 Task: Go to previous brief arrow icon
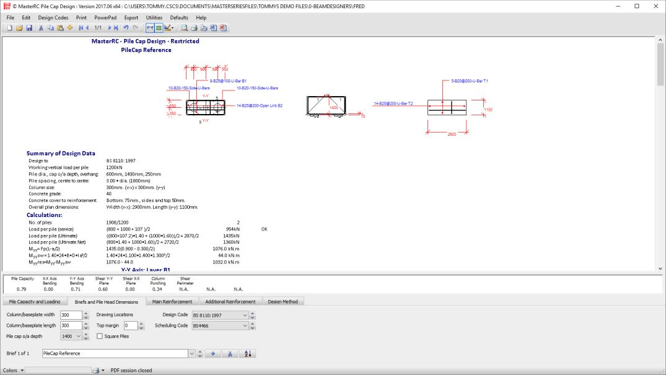[x=87, y=28]
